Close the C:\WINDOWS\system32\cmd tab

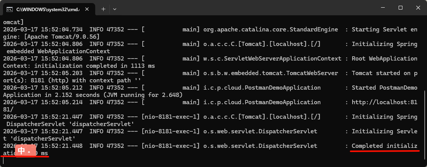click(x=87, y=8)
